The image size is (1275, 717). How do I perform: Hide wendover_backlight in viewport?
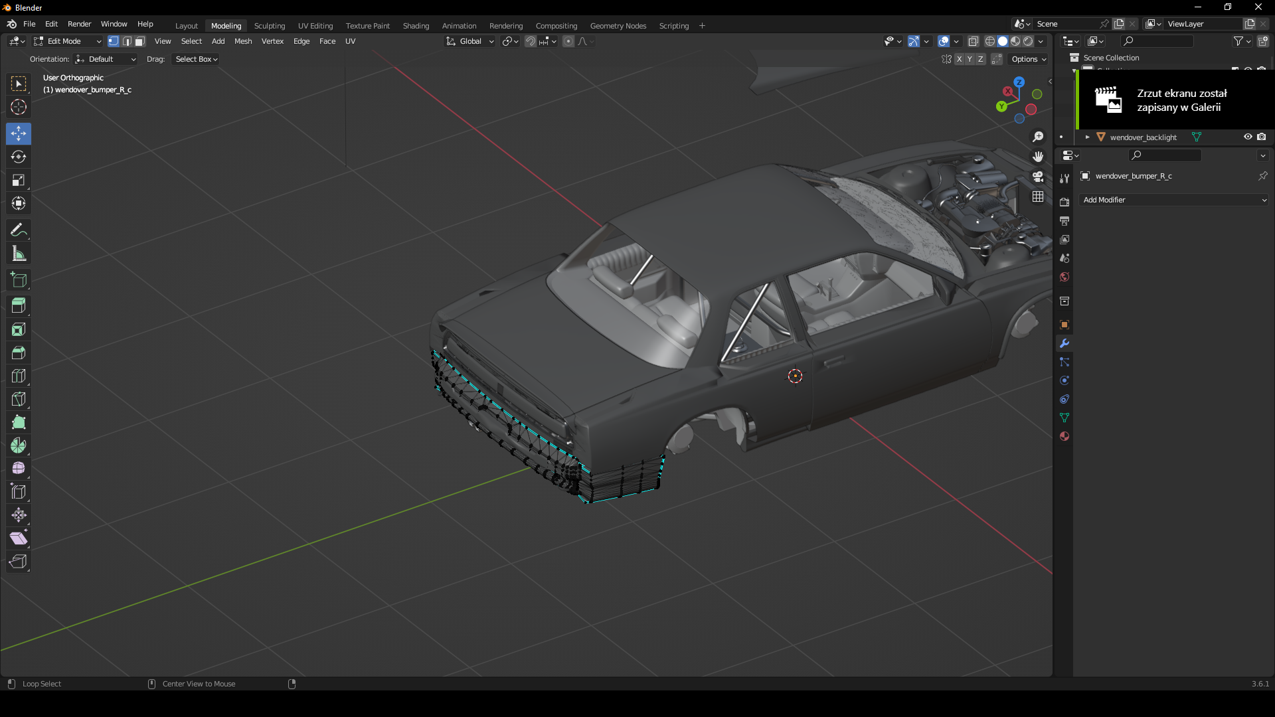(x=1248, y=137)
